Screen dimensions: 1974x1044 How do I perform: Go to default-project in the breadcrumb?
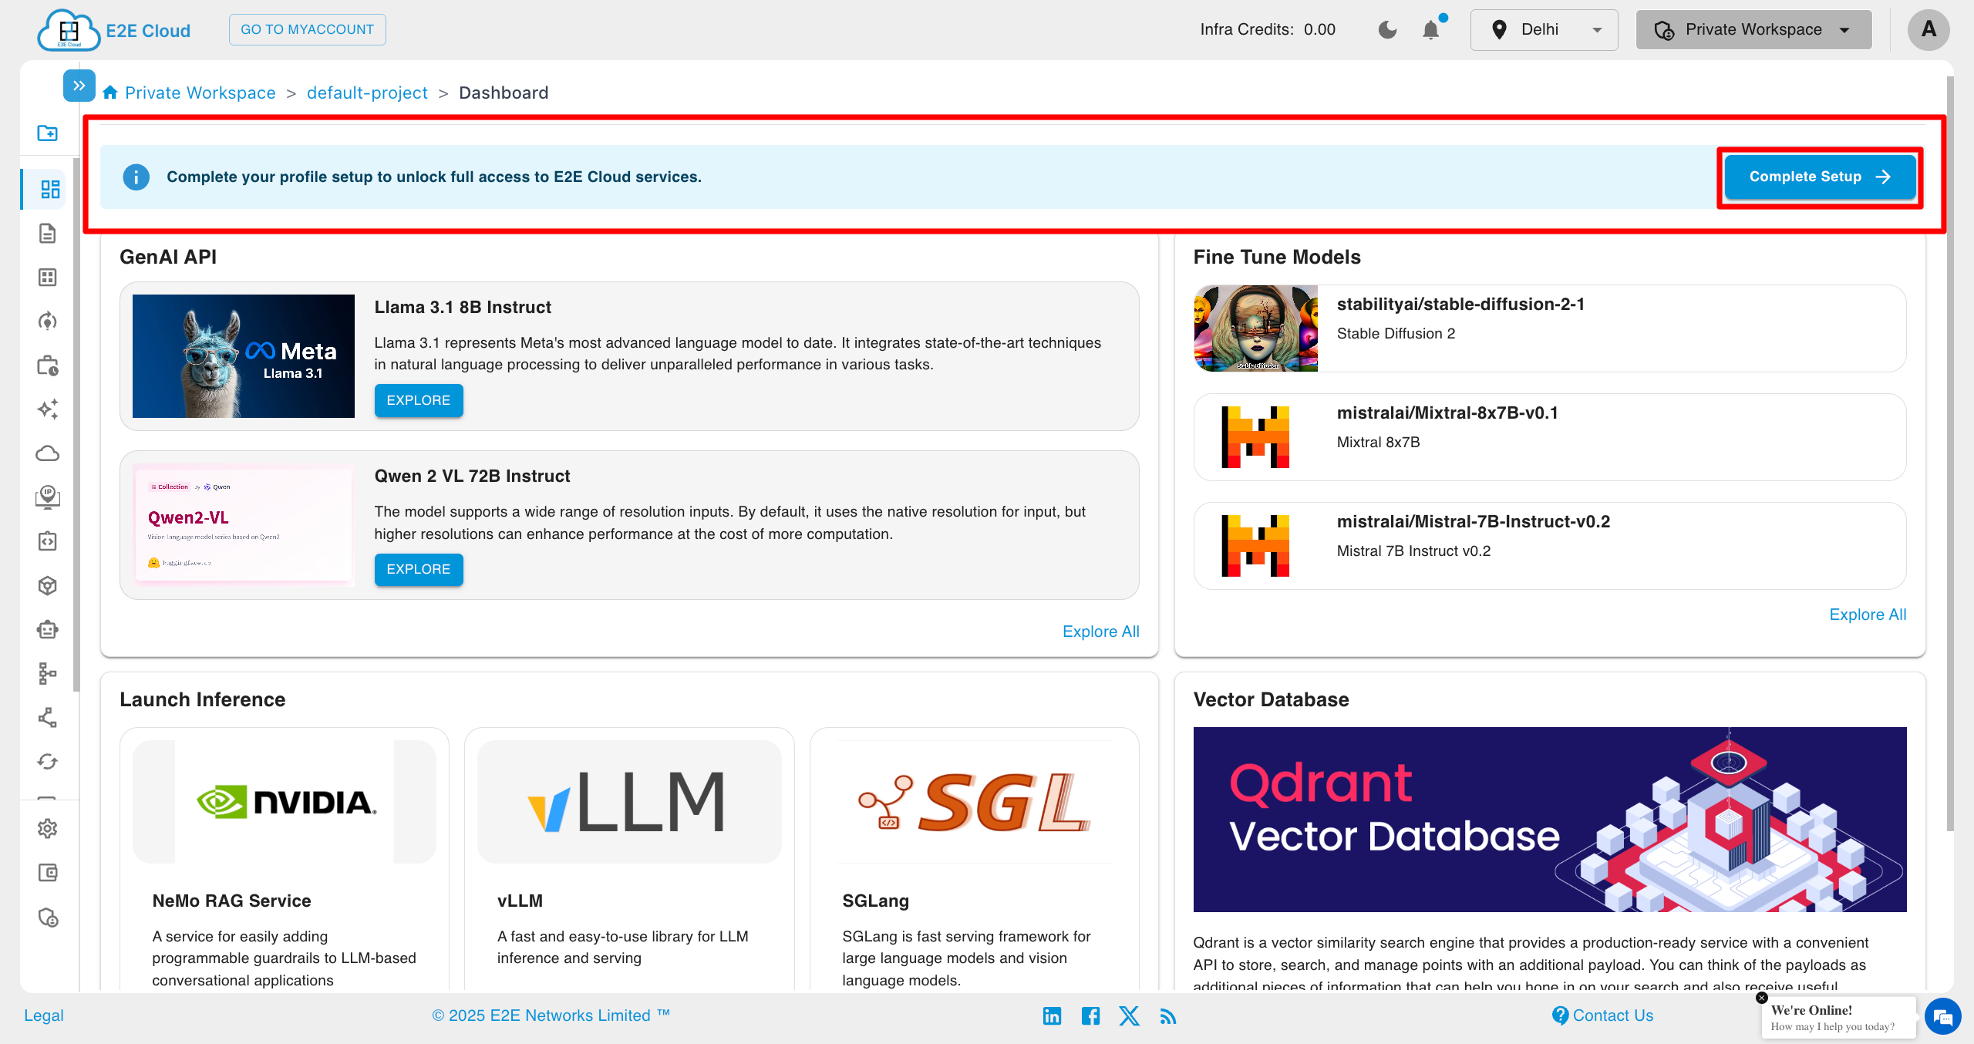pyautogui.click(x=367, y=93)
